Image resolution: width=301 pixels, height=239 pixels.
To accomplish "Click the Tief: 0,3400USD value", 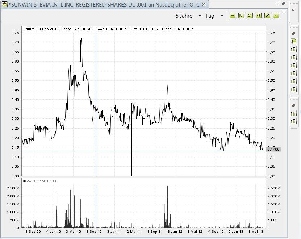I will [x=144, y=29].
